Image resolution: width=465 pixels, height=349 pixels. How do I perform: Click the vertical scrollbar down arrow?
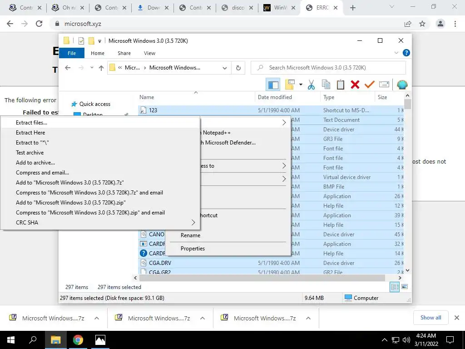[407, 270]
